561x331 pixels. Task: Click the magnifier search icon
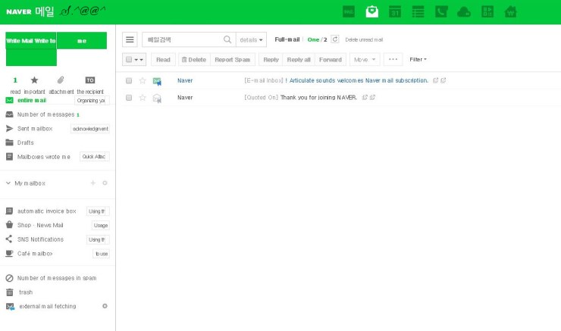[227, 39]
